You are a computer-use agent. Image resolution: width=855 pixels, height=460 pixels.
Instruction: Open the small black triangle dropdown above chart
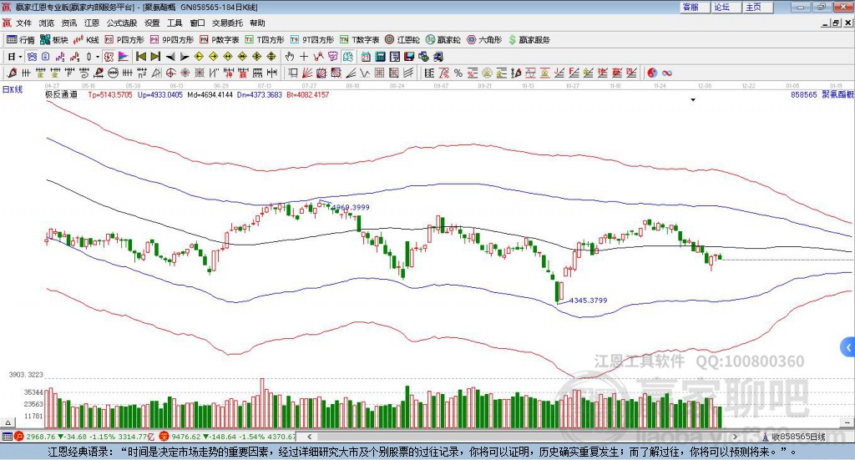(693, 99)
